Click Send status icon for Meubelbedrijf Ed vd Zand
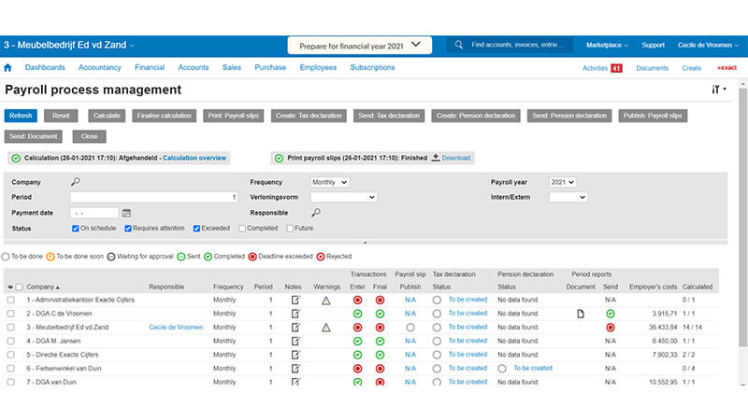This screenshot has width=748, height=420. [611, 328]
